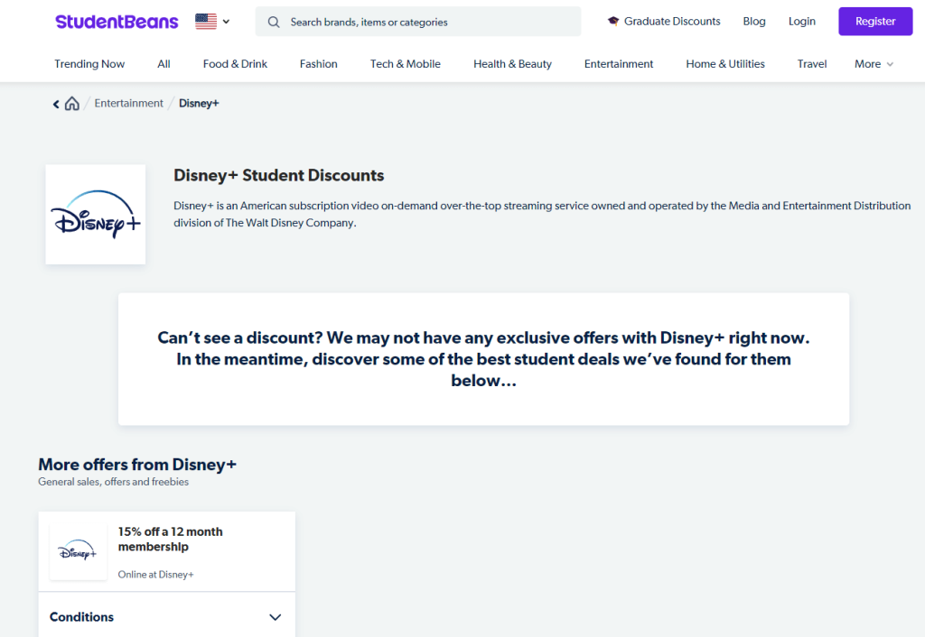This screenshot has width=925, height=637.
Task: Click the breadcrumb back arrow
Action: (x=56, y=105)
